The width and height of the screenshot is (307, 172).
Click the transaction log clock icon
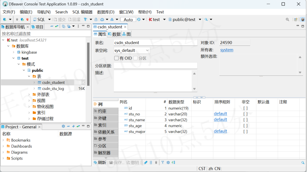pyautogui.click(x=139, y=19)
